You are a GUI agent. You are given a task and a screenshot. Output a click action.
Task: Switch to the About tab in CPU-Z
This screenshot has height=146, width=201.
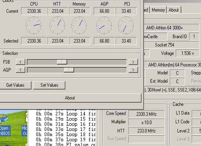pyautogui.click(x=174, y=10)
